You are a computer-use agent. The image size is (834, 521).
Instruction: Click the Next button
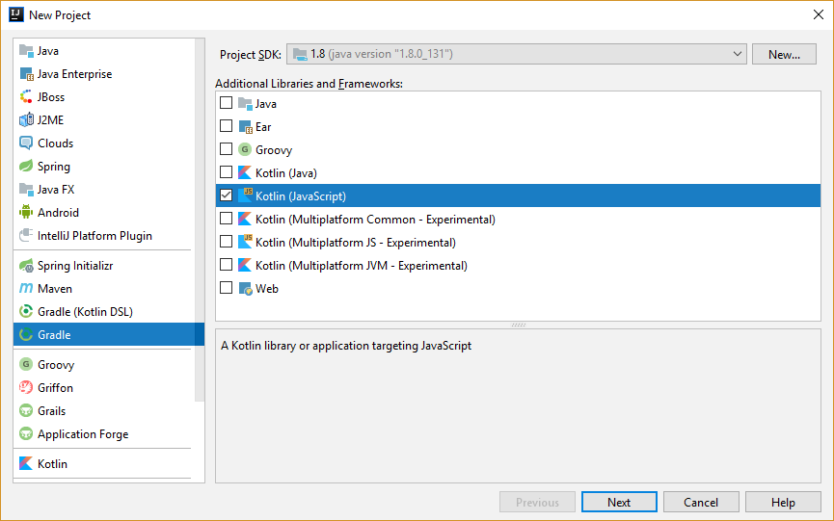619,502
